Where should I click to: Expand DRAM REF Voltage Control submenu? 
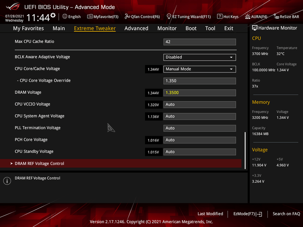(121, 163)
